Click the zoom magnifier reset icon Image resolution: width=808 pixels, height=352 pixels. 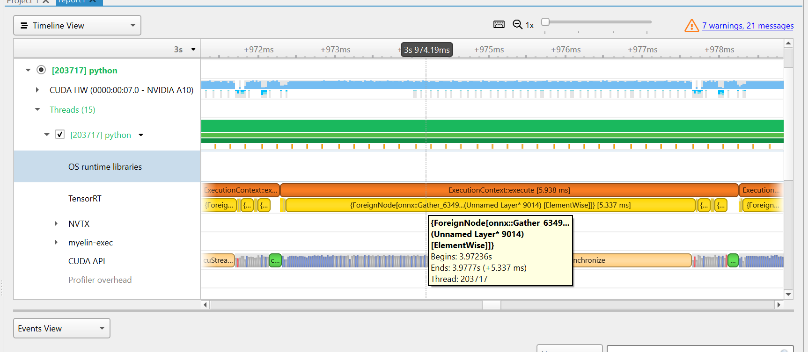517,24
